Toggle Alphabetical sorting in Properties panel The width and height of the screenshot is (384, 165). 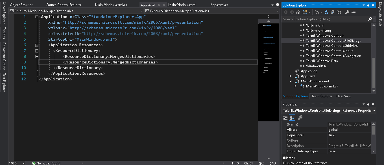292,117
